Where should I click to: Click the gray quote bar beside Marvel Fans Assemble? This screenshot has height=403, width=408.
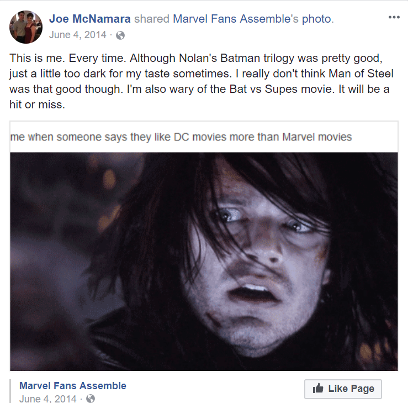(x=10, y=391)
